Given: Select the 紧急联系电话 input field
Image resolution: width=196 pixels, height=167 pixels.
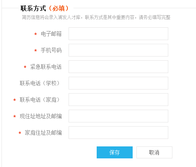Looking at the screenshot, I should (118, 67).
